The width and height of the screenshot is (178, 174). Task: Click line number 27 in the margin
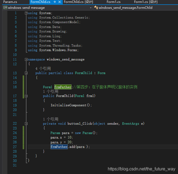tap(15, 147)
